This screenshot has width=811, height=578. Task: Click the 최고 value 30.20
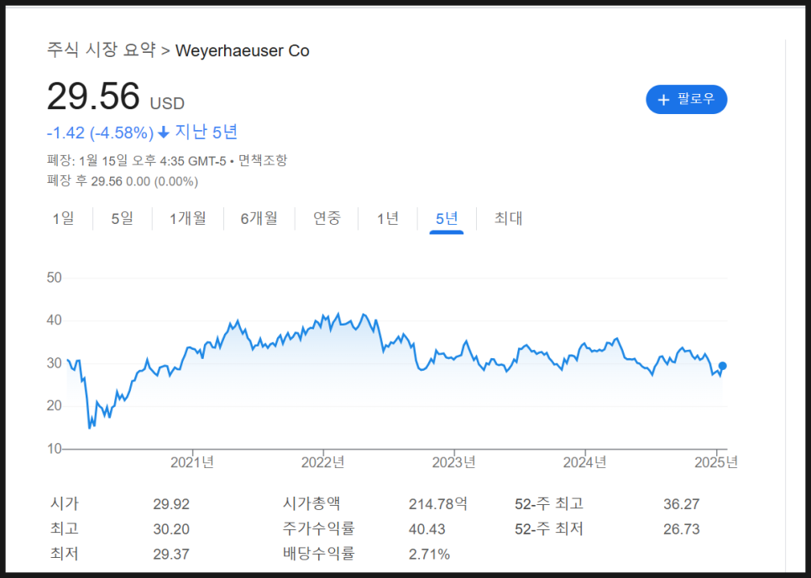[171, 529]
